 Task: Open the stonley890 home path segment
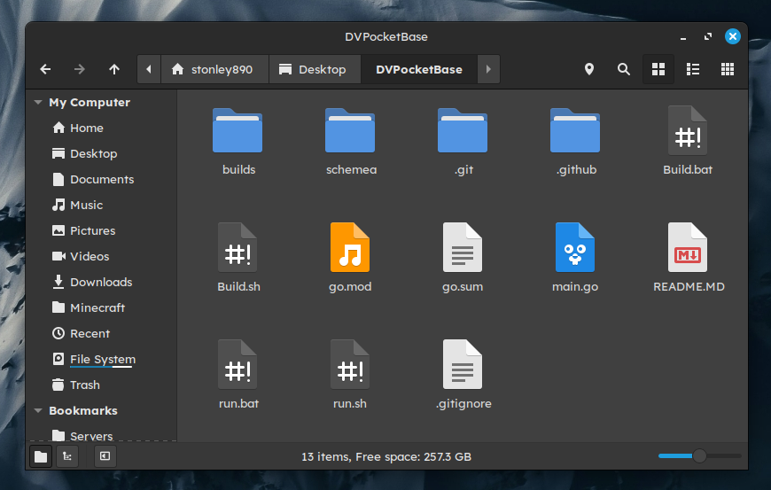point(214,69)
